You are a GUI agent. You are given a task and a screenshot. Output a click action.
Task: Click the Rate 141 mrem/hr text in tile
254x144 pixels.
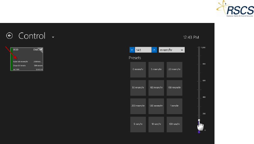pos(20,62)
